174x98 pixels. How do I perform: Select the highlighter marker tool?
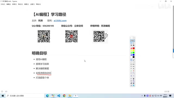point(133,60)
